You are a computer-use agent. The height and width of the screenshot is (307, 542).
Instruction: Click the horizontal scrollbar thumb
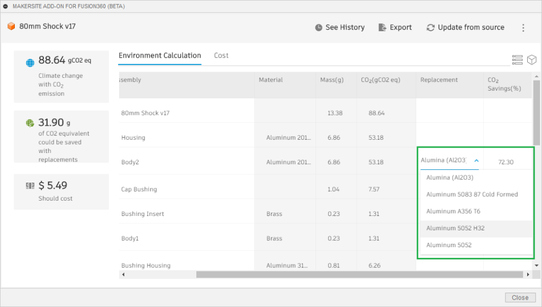tap(359, 275)
